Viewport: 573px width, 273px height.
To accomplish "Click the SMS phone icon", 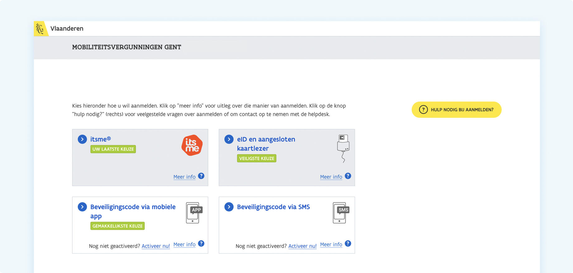I will [341, 213].
